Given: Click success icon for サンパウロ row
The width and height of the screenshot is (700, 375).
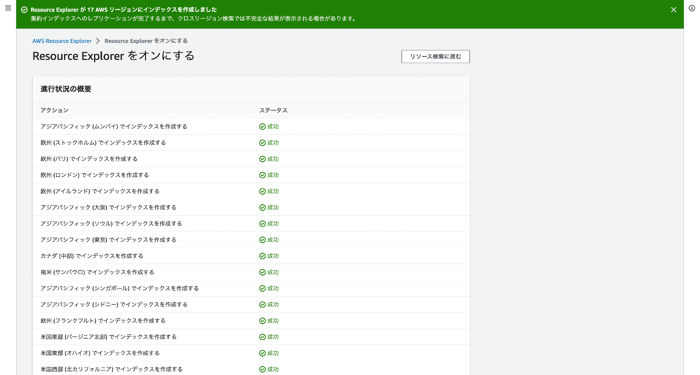Looking at the screenshot, I should [x=262, y=272].
